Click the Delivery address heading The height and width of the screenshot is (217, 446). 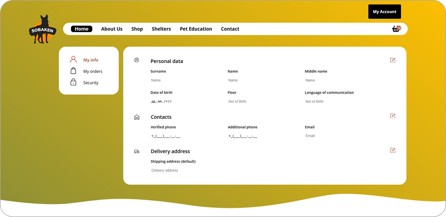pyautogui.click(x=170, y=151)
